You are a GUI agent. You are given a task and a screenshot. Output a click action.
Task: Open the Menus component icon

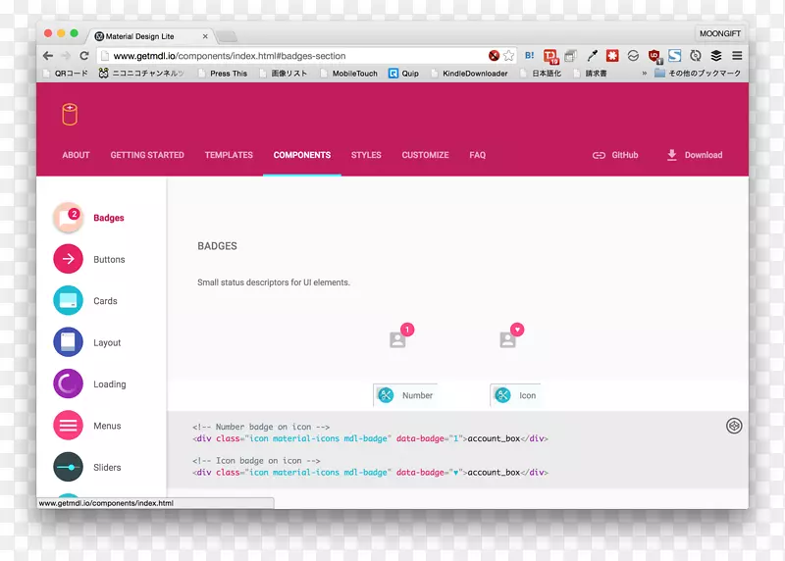pyautogui.click(x=68, y=426)
